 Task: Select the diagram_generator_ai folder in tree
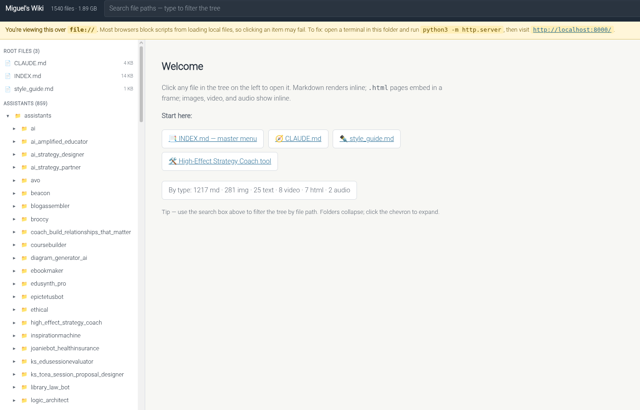[x=59, y=258]
